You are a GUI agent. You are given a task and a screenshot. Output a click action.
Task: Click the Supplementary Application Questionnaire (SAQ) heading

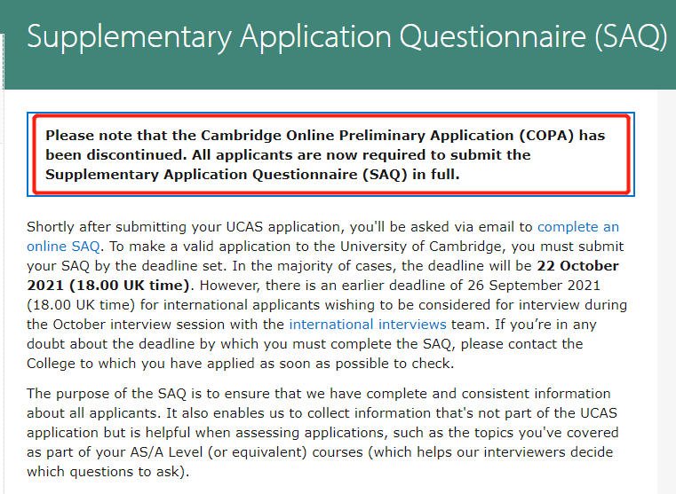pyautogui.click(x=347, y=37)
